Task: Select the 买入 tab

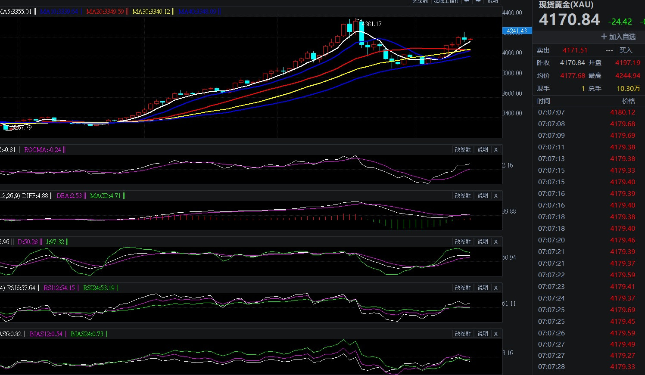Action: (626, 50)
